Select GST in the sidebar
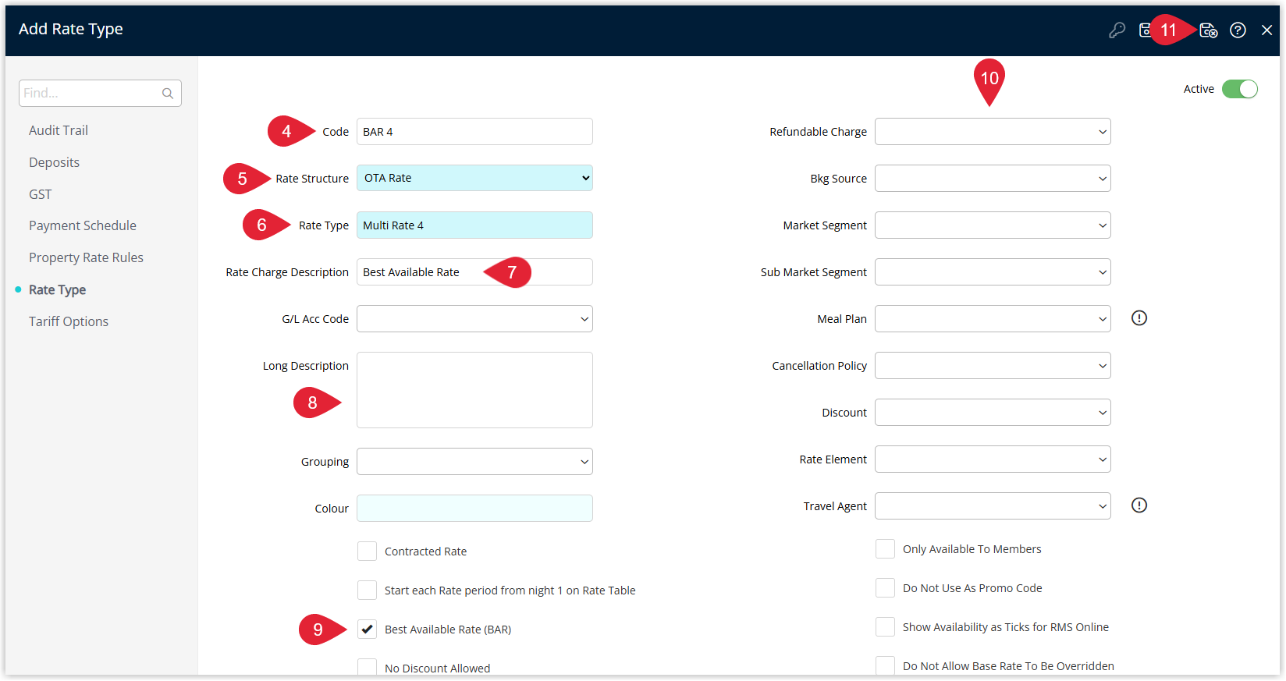The height and width of the screenshot is (681, 1286). tap(41, 194)
